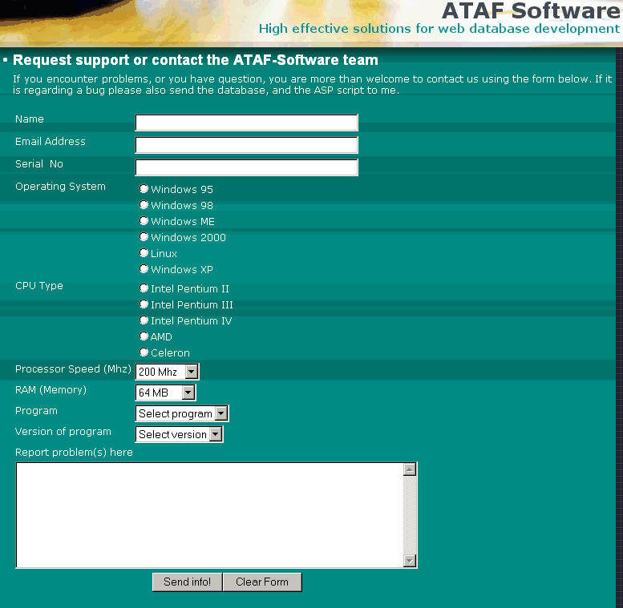The image size is (623, 608).
Task: Click the Operating System label
Action: (60, 187)
